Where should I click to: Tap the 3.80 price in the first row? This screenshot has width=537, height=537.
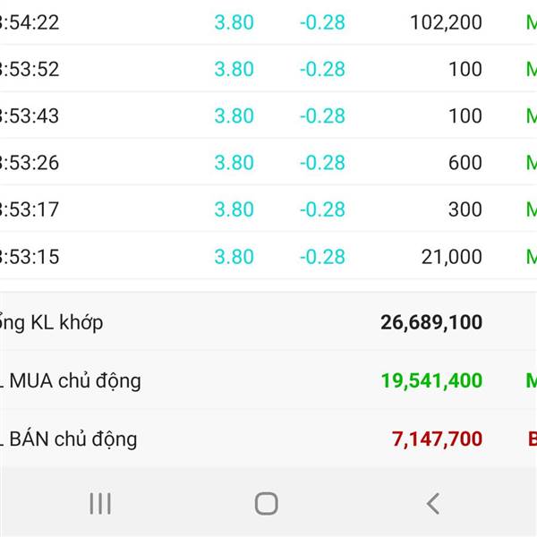pos(234,22)
